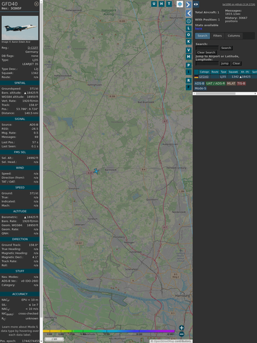Open the D-CGFF registration link
Image resolution: width=257 pixels, height=343 pixels.
tap(33, 48)
